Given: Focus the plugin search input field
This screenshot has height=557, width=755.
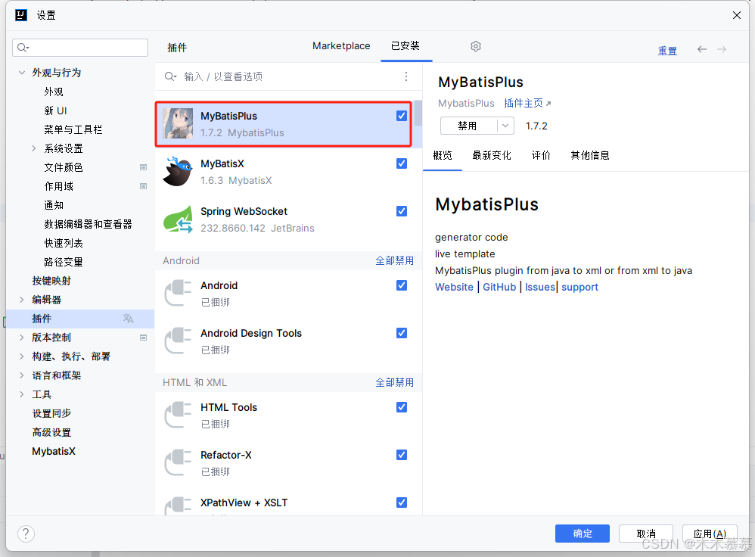Looking at the screenshot, I should 289,76.
